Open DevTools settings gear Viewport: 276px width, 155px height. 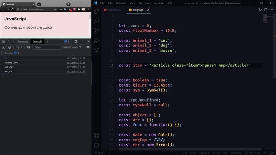(76, 41)
